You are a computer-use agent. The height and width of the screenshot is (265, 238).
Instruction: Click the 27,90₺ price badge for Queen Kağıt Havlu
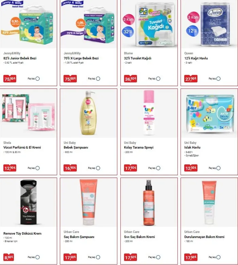point(191,79)
